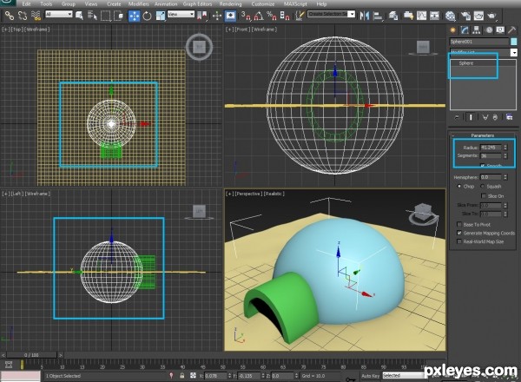Click the Mirror tool icon
The image size is (521, 382).
click(364, 16)
